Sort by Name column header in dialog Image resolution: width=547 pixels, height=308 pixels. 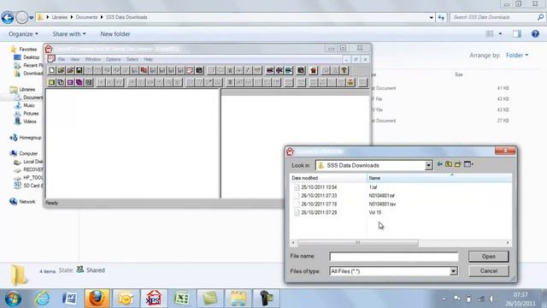coord(439,178)
